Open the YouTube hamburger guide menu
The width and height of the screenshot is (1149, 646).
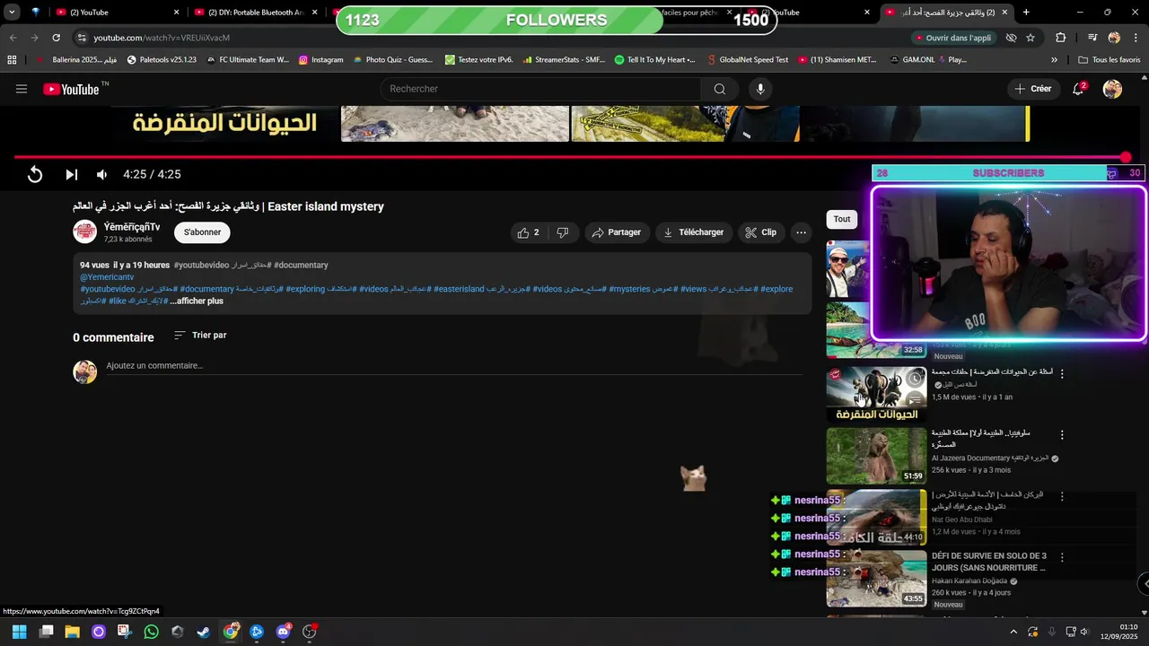(22, 89)
